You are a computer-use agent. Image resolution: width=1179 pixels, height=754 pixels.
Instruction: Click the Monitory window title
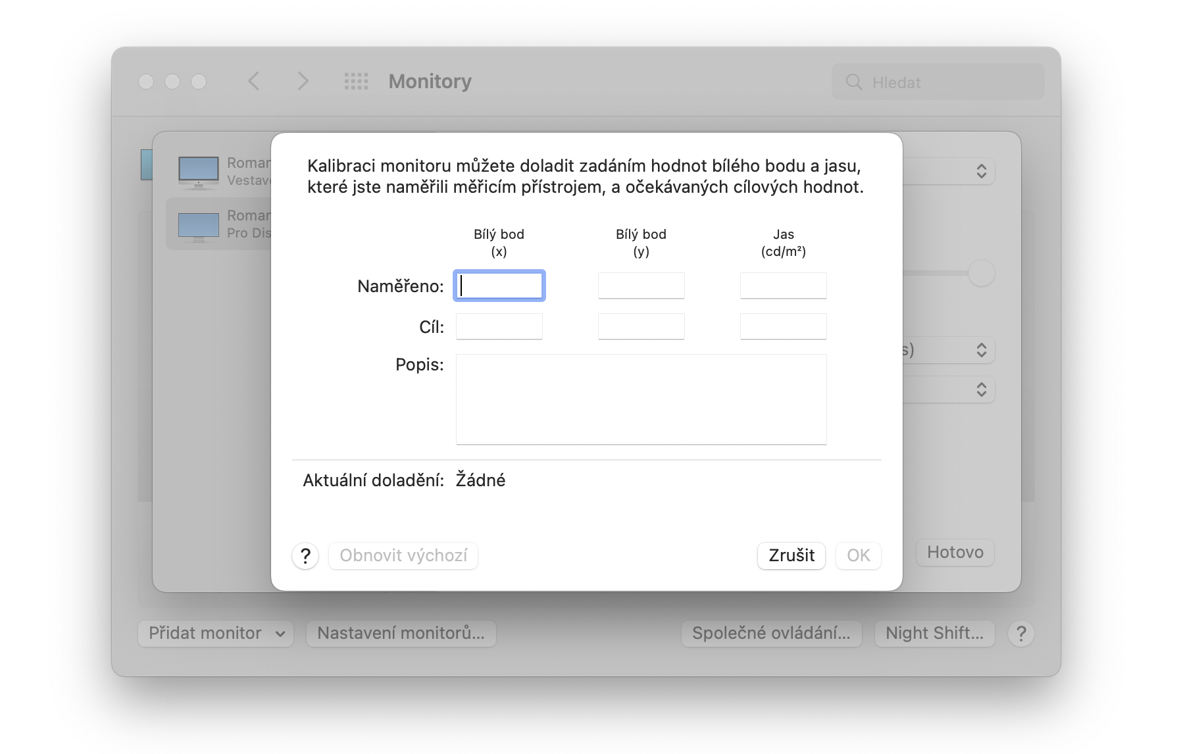[x=430, y=82]
